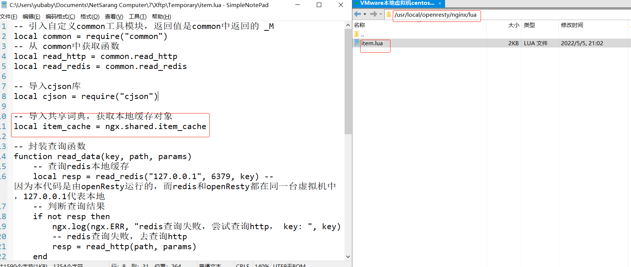Viewport: 631px width, 267px height.
Task: Click the editor scrollbar up arrow
Action: pyautogui.click(x=348, y=25)
